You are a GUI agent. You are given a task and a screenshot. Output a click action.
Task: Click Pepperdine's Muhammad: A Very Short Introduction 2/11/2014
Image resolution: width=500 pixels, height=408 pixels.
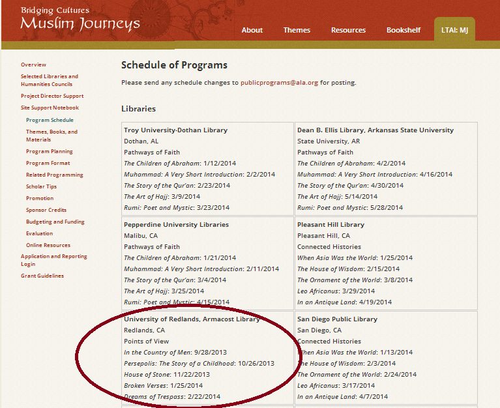click(201, 269)
